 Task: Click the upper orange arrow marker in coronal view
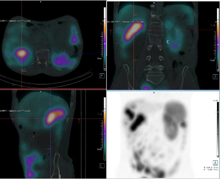136,15
